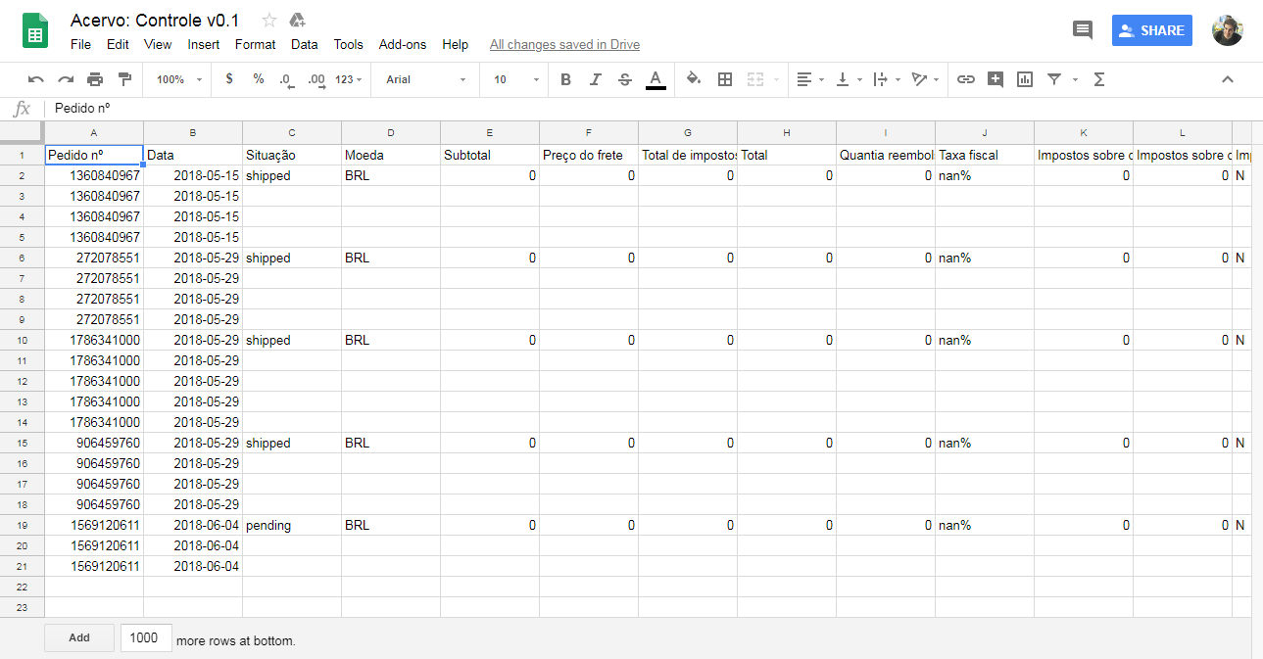Open comments from the header icon

pyautogui.click(x=1083, y=30)
